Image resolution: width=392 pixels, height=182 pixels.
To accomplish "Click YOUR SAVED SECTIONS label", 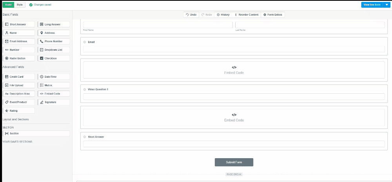I will [x=17, y=142].
